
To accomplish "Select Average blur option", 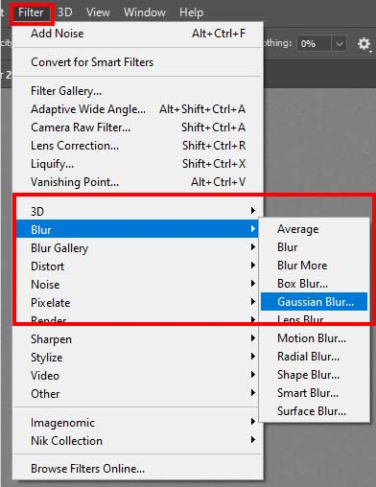I will point(297,229).
